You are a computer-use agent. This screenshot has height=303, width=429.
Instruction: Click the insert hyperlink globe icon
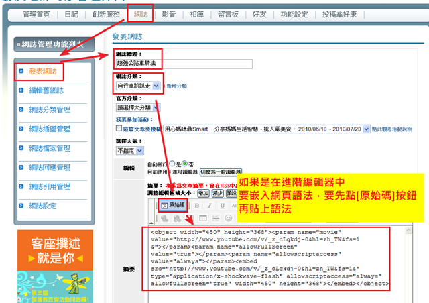coord(164,218)
